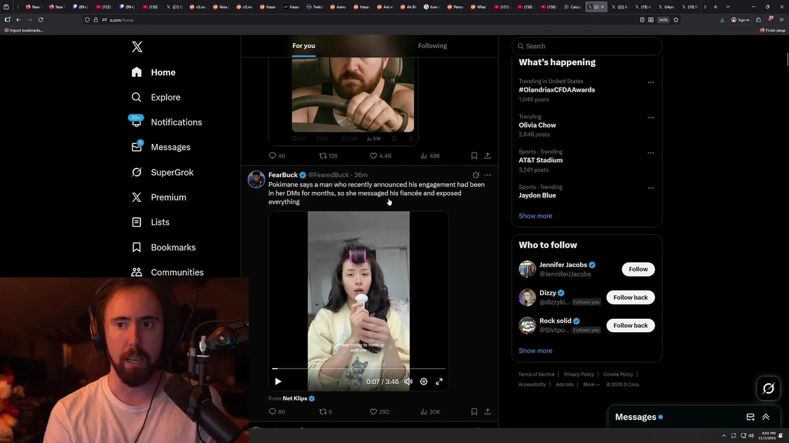Open Premium in the sidebar

tap(159, 197)
